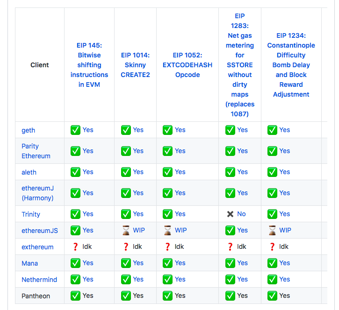Click the green checkmark for geth EIP 145

[75, 130]
